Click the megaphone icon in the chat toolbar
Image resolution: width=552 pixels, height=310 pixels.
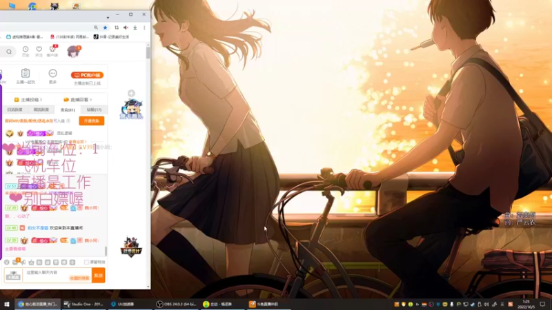[23, 262]
